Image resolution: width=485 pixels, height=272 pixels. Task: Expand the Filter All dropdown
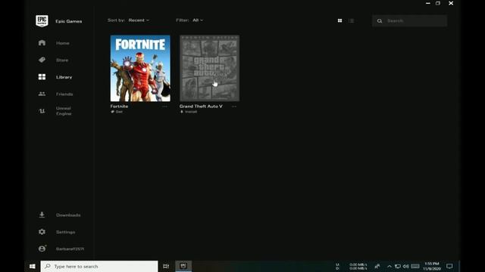coord(198,20)
